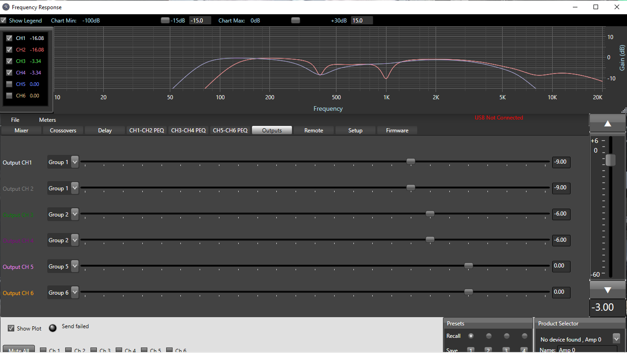This screenshot has width=627, height=353.
Task: Click the Chart Min slider handle
Action: [x=165, y=20]
